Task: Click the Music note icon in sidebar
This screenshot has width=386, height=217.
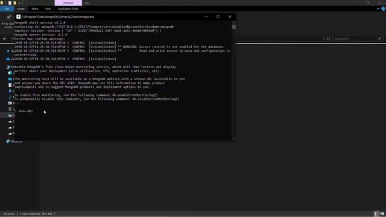Action: (x=10, y=97)
